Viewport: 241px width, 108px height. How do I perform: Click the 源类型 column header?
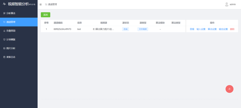(x=143, y=23)
